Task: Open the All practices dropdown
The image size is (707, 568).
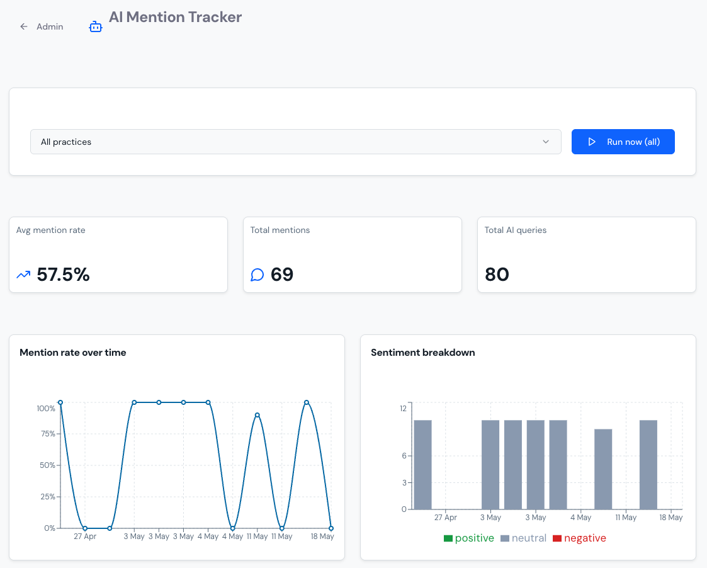Action: pyautogui.click(x=296, y=142)
